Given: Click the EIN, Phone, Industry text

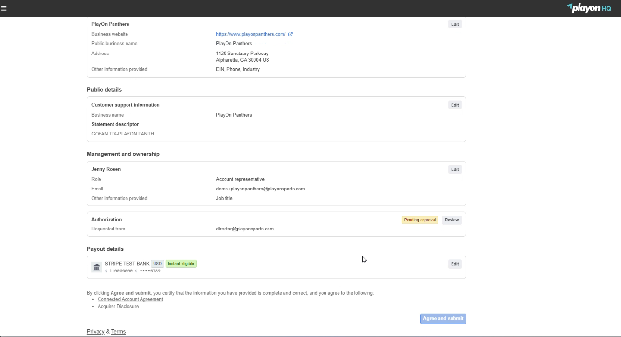Looking at the screenshot, I should [238, 69].
